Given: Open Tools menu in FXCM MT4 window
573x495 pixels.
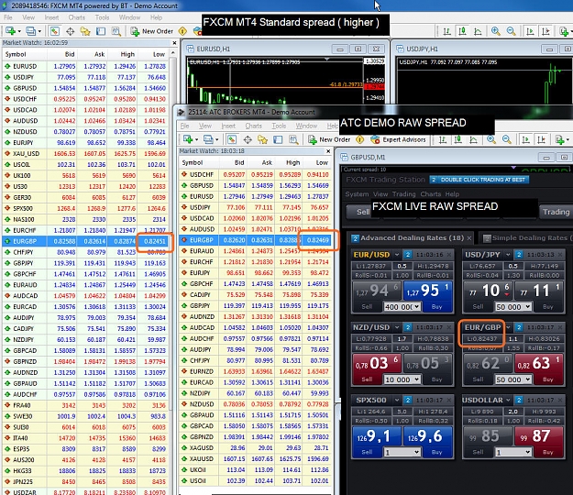Looking at the screenshot, I should coord(102,17).
